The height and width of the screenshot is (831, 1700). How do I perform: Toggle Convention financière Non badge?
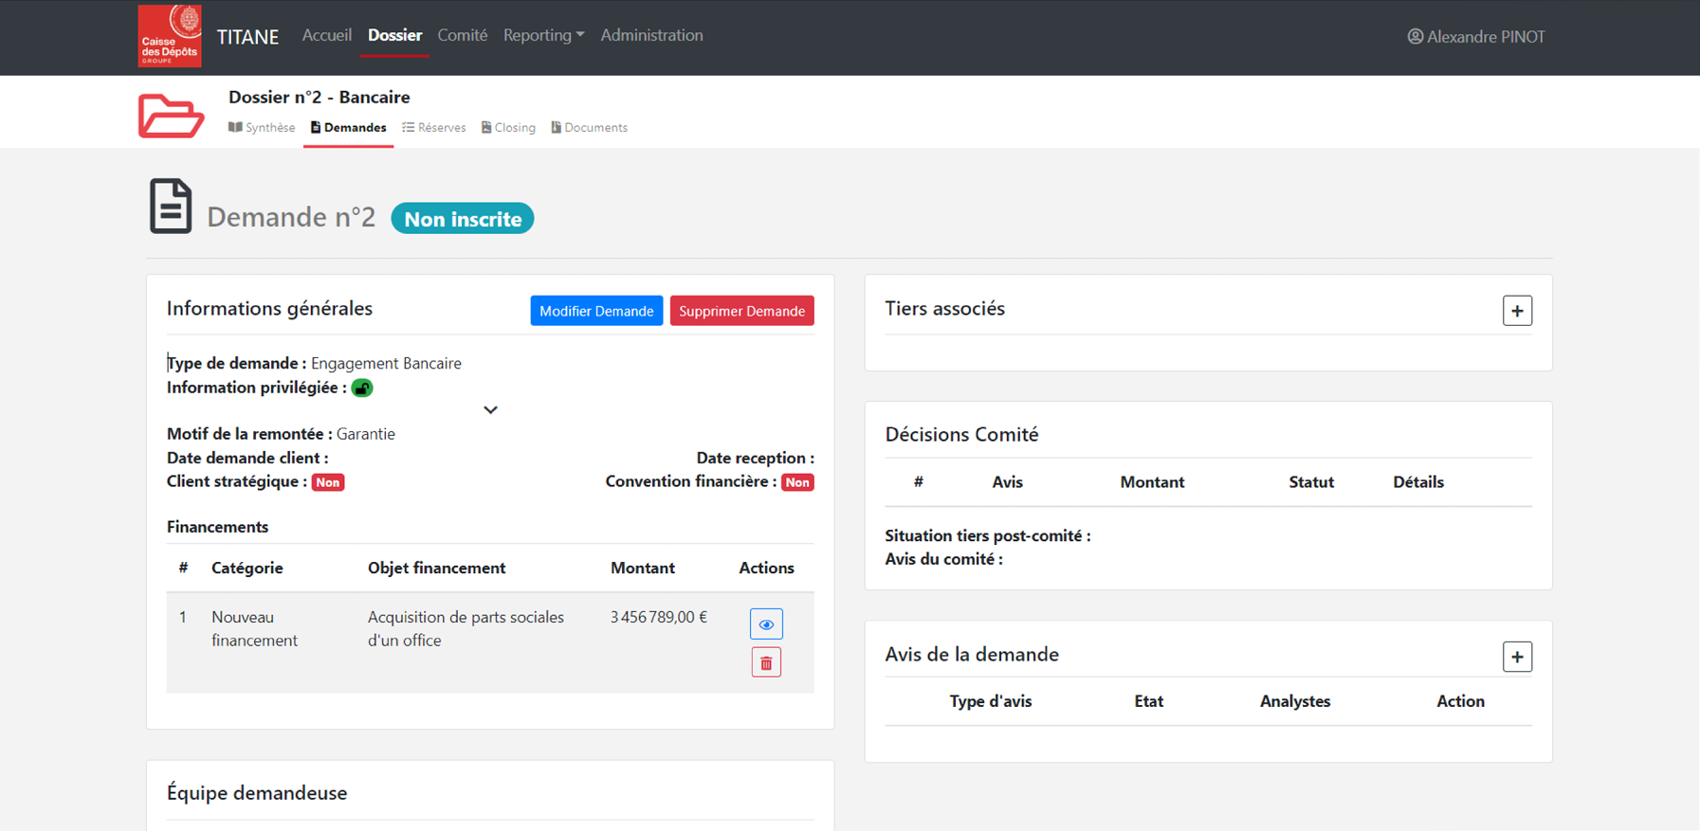tap(797, 482)
